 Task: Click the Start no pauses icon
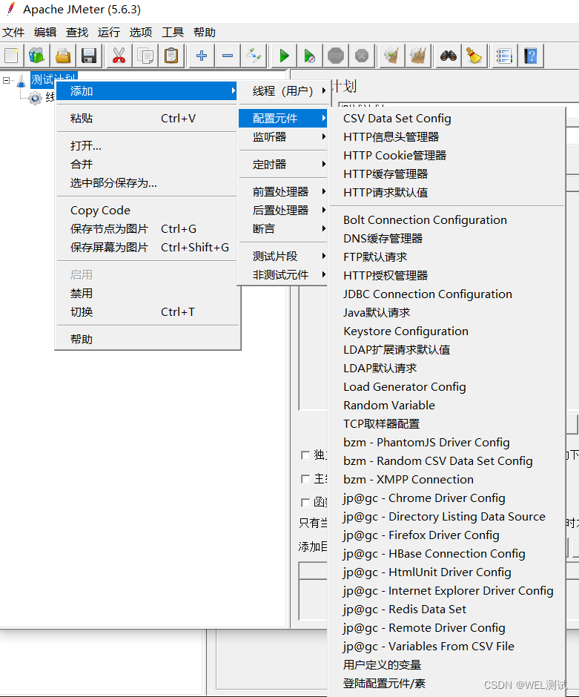coord(310,56)
